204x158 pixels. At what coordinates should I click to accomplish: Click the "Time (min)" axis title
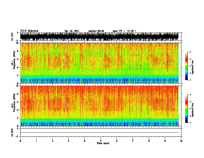pos(103,143)
